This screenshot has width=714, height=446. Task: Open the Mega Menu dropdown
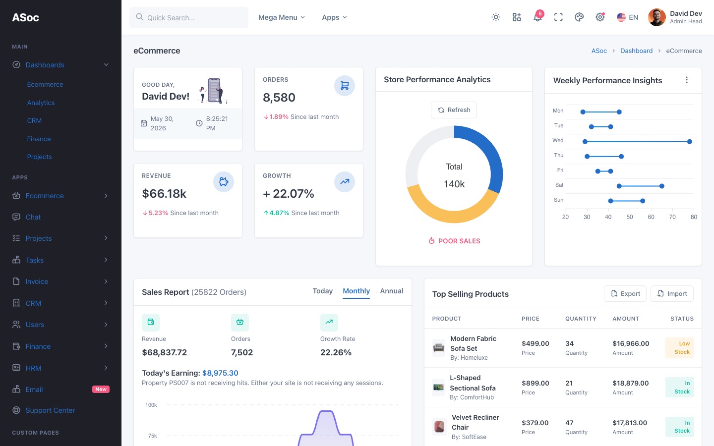(282, 17)
